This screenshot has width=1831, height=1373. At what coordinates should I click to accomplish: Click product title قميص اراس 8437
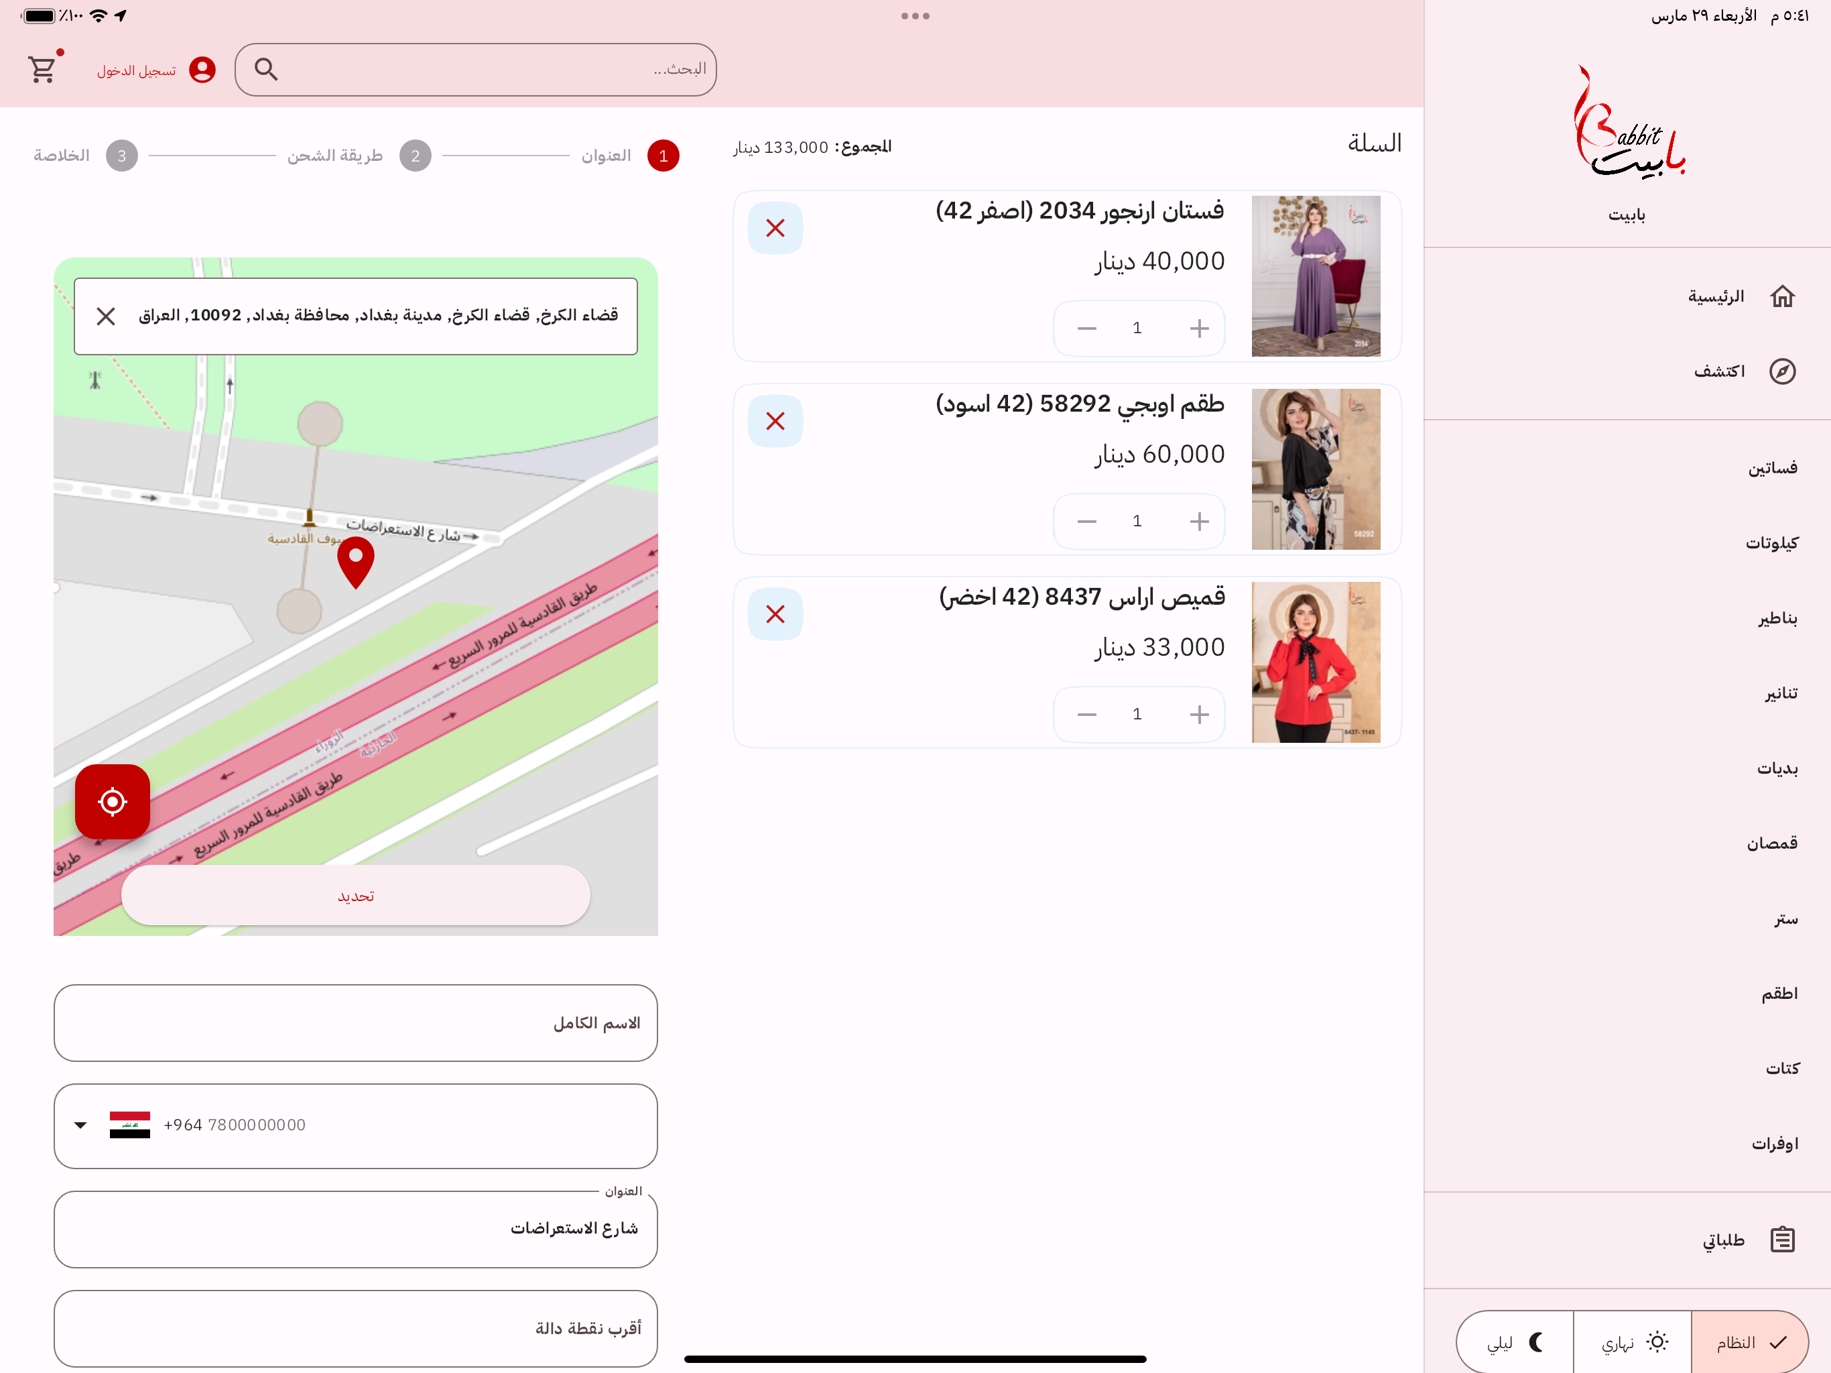pyautogui.click(x=1081, y=597)
